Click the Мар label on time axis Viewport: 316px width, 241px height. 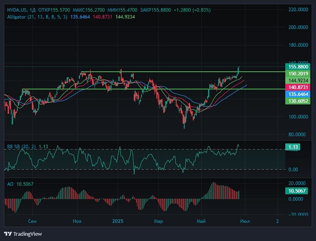[158, 221]
